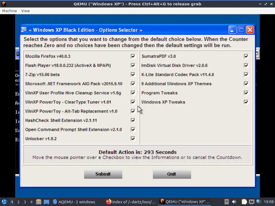Disable the 7-Zip v15.06 beta option

pyautogui.click(x=133, y=75)
